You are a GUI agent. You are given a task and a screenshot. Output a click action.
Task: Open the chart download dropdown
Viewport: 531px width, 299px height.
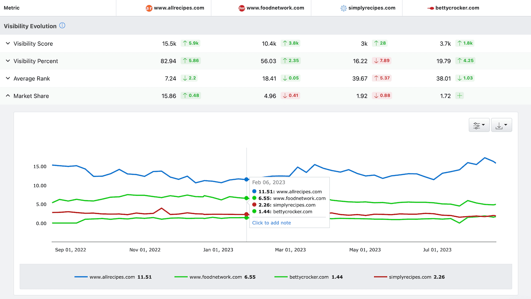pos(502,125)
